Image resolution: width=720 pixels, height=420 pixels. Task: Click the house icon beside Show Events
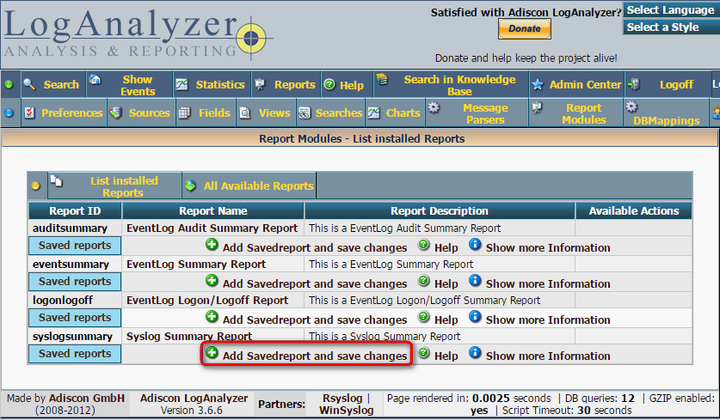click(x=95, y=79)
